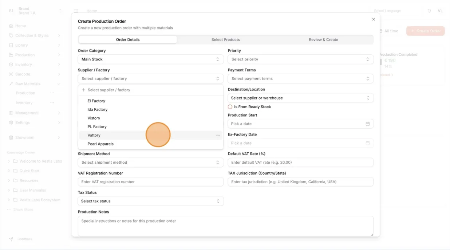Open the Priority dropdown
The image size is (450, 250).
tap(301, 59)
